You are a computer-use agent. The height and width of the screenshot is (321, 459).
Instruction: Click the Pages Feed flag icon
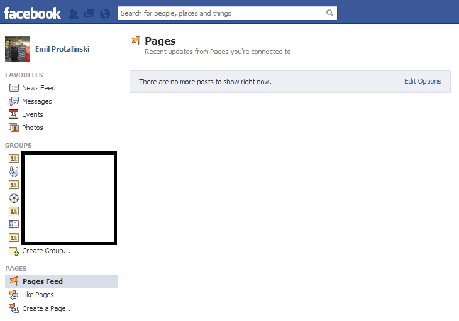pos(14,281)
